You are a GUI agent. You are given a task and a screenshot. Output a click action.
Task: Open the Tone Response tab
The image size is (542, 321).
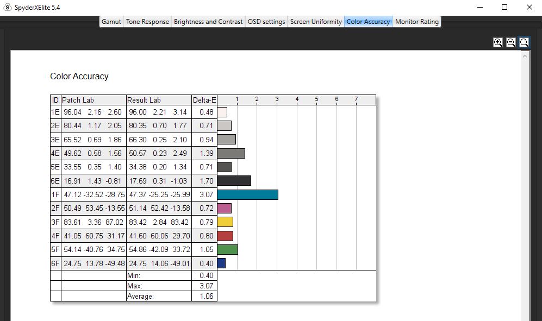click(147, 22)
